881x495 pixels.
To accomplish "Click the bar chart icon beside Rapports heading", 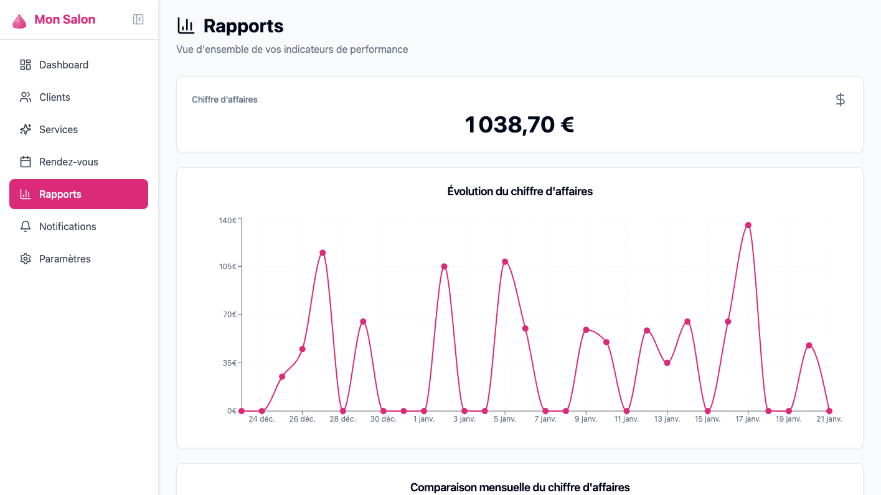I will tap(186, 25).
